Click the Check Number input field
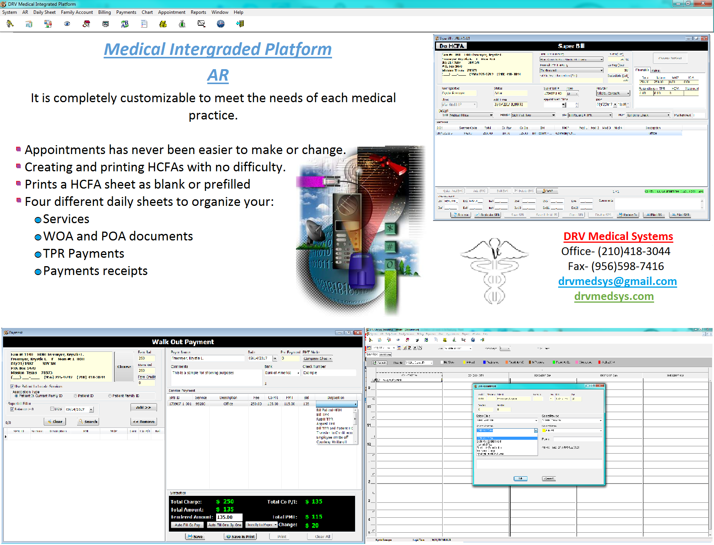 [x=329, y=373]
